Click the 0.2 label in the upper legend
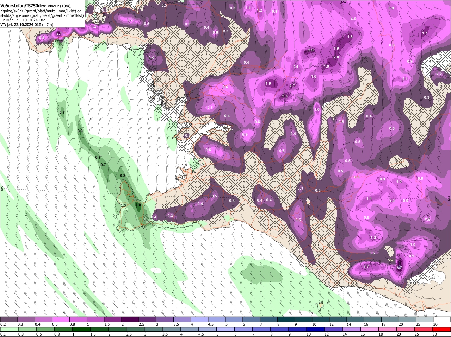Screen dimensions: 451x337 (3, 324)
